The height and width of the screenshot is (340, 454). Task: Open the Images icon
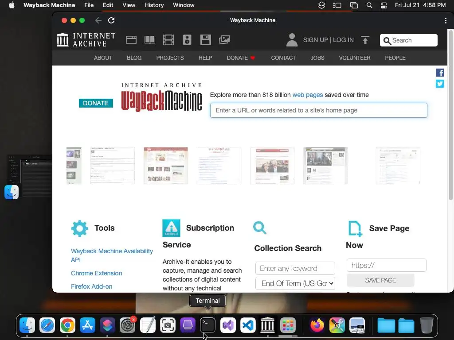click(224, 40)
